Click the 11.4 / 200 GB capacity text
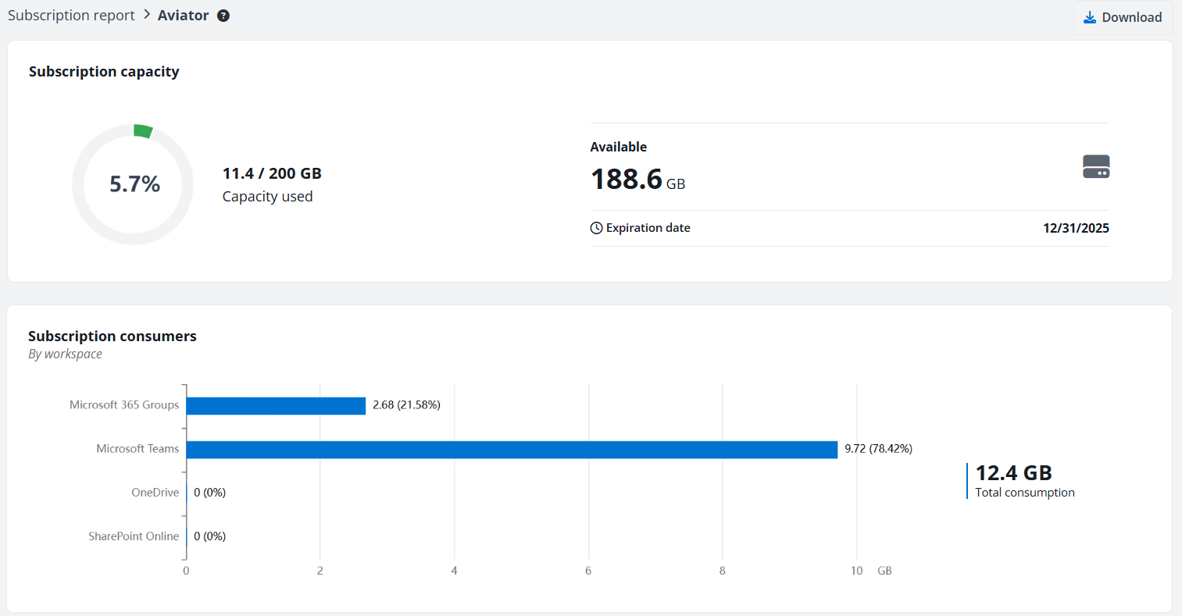Viewport: 1182px width, 616px height. coord(272,173)
